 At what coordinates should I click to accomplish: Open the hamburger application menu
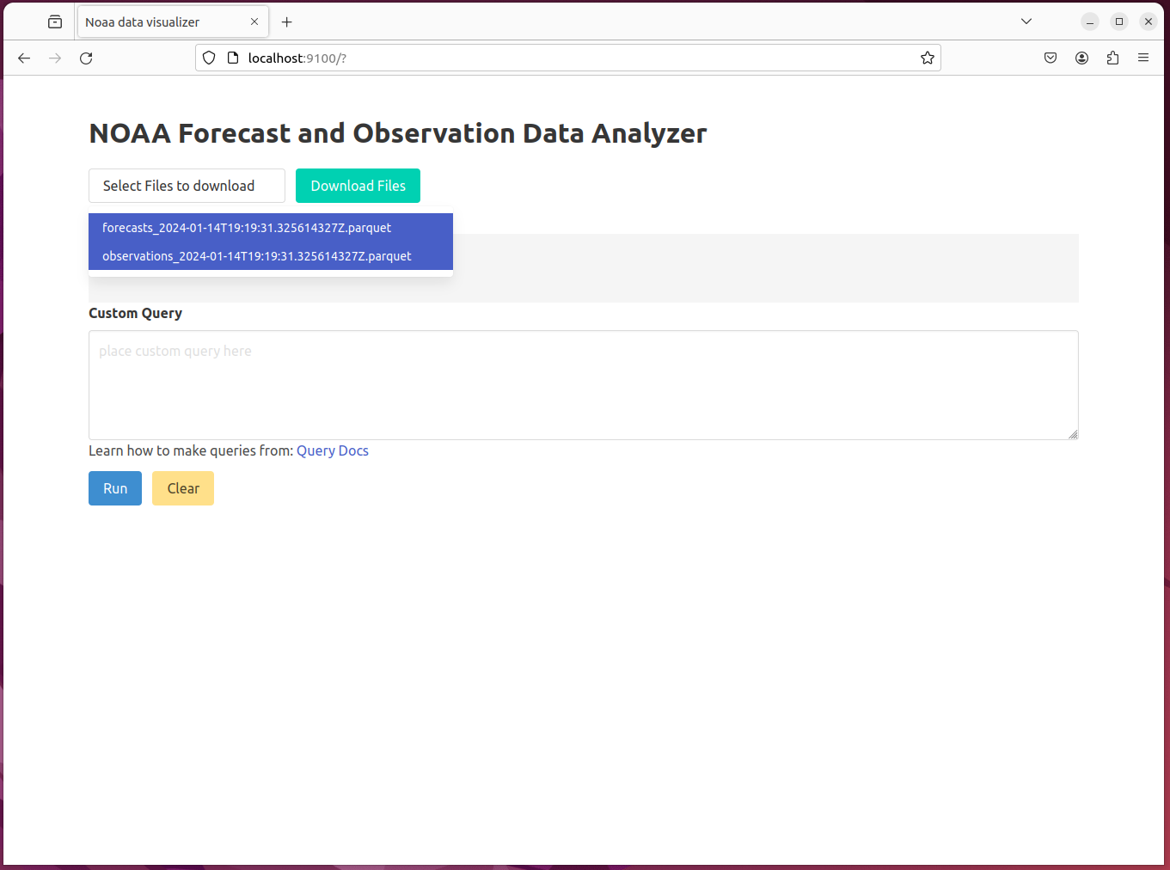pyautogui.click(x=1143, y=58)
